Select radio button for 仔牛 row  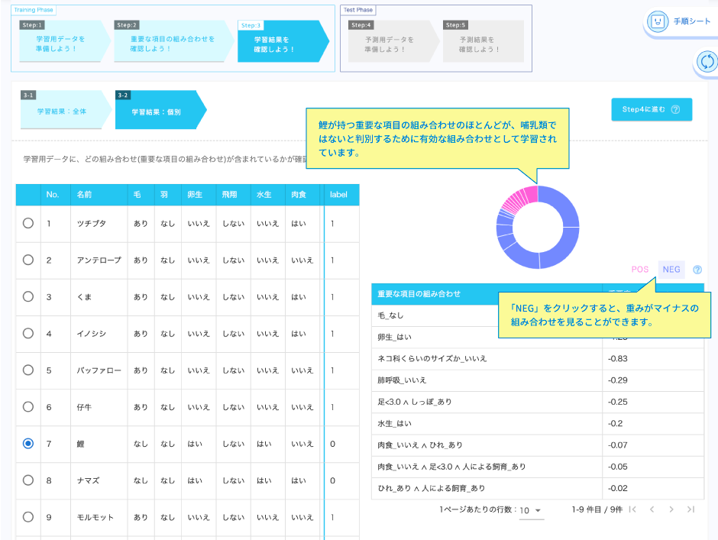(28, 406)
